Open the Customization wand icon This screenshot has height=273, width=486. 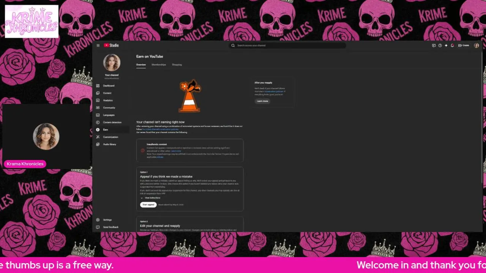point(98,137)
